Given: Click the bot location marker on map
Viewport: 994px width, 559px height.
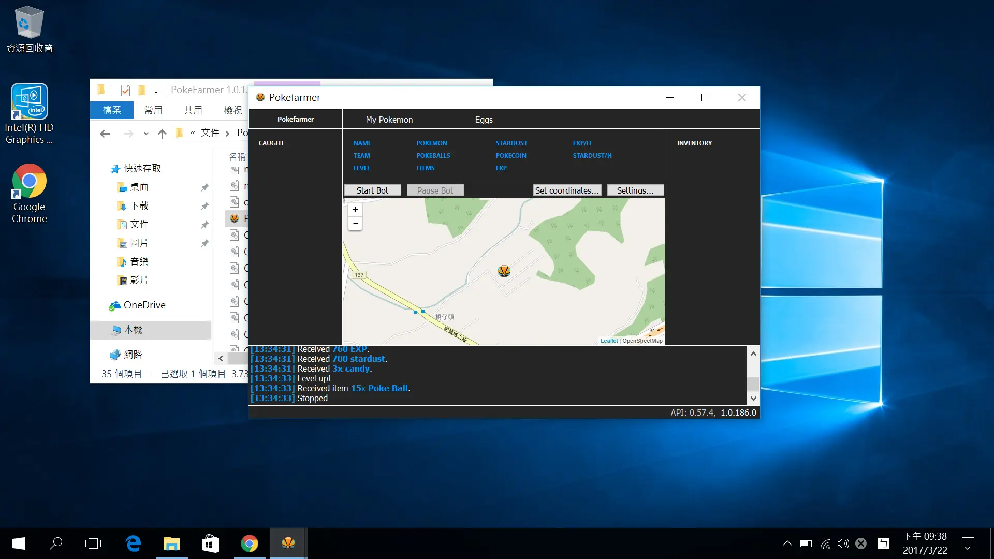Looking at the screenshot, I should pyautogui.click(x=504, y=271).
